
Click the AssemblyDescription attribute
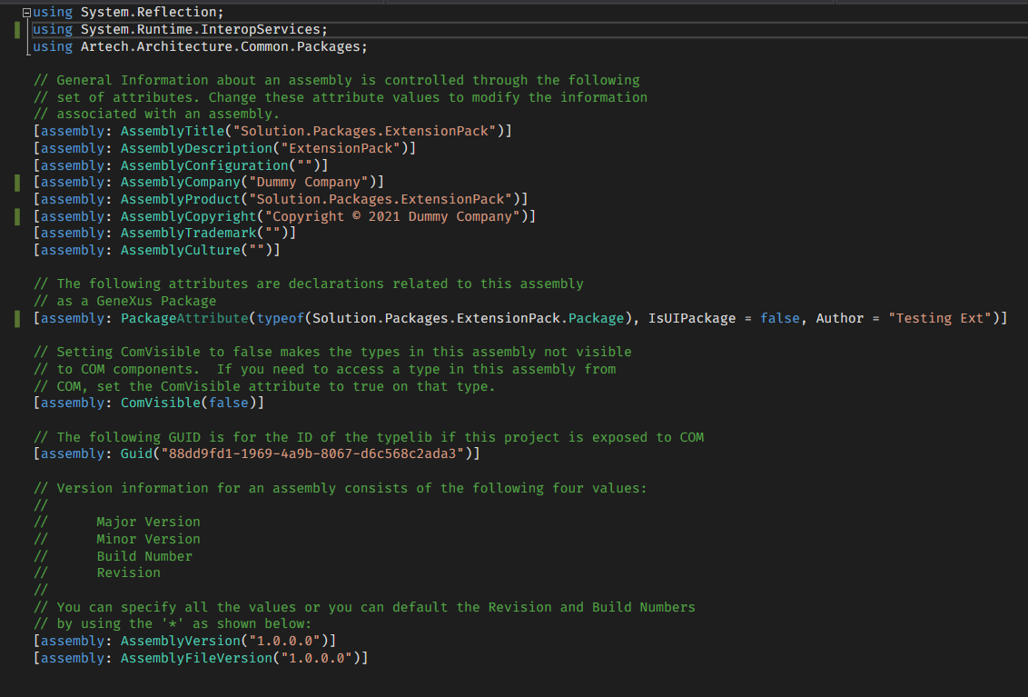[x=196, y=147]
